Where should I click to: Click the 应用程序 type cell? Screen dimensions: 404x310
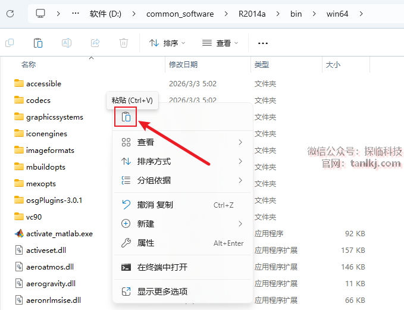(x=269, y=234)
